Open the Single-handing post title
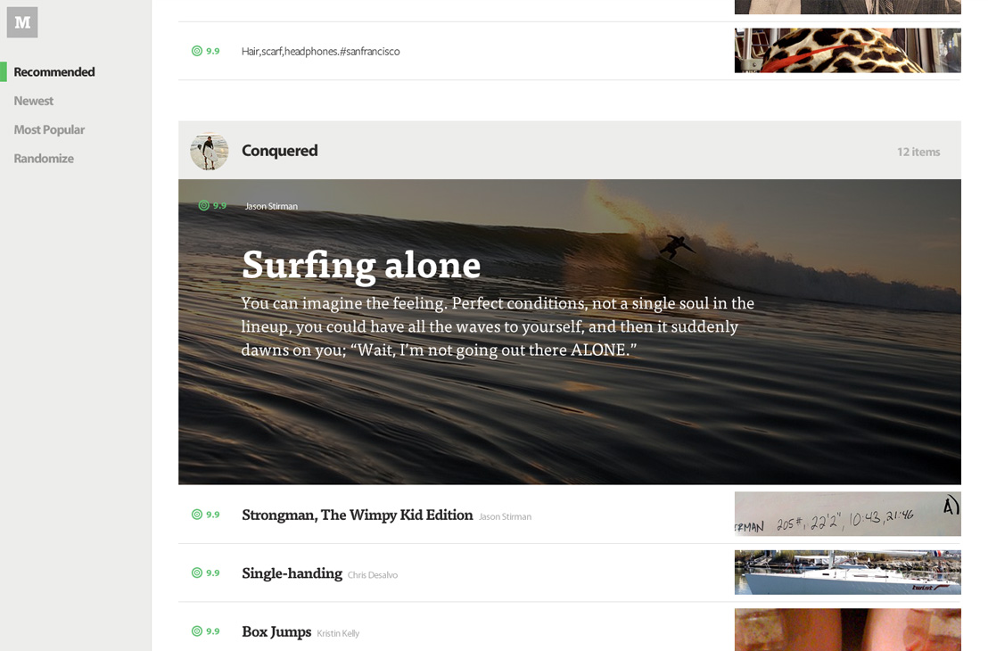 [292, 573]
